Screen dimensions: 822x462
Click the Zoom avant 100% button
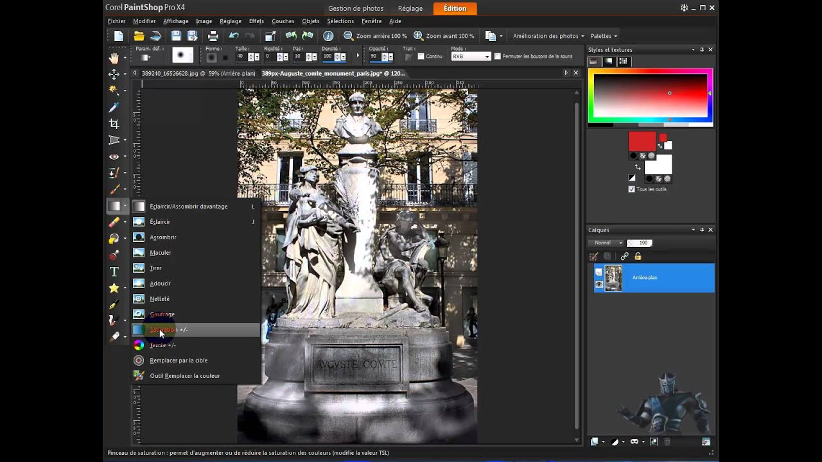[444, 36]
